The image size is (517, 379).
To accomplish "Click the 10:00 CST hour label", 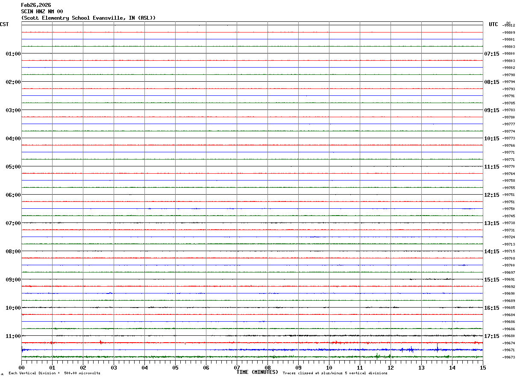I will [13, 308].
